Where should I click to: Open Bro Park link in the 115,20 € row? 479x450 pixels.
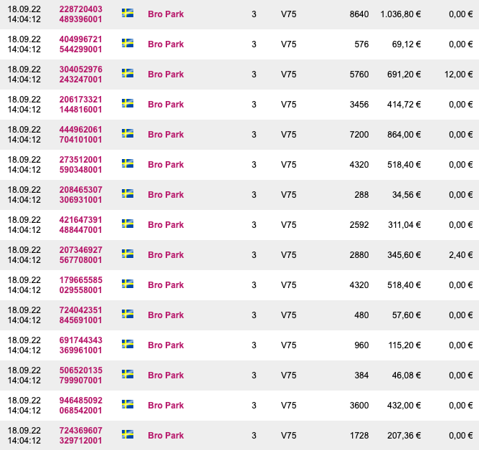(166, 345)
